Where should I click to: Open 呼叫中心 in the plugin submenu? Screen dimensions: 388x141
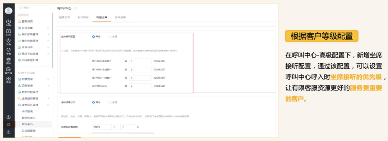pos(27,124)
